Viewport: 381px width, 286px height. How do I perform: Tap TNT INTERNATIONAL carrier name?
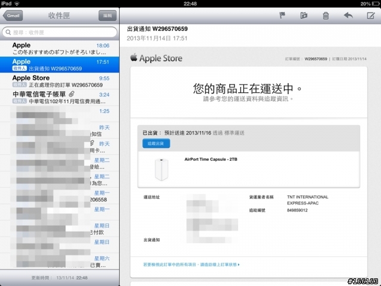click(307, 200)
